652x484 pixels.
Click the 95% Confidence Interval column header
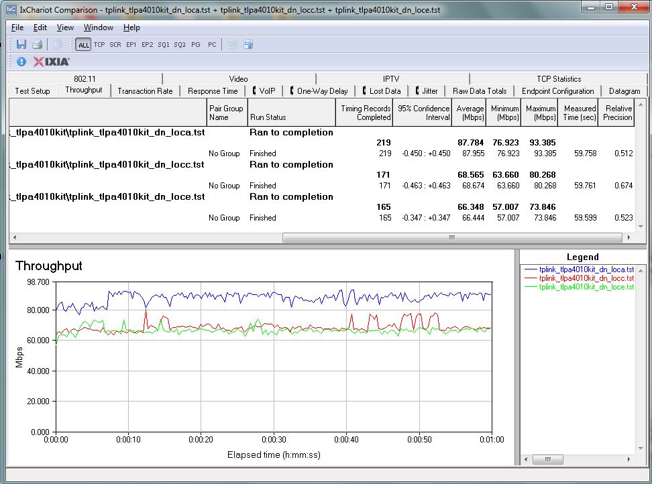point(422,113)
